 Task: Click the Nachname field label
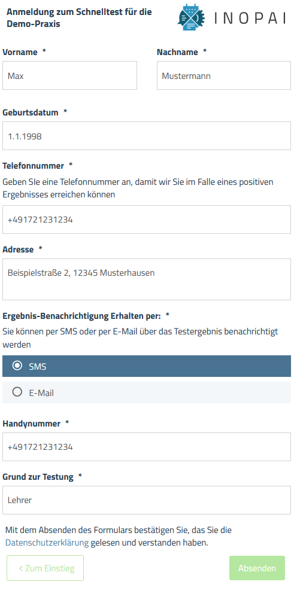coord(177,52)
